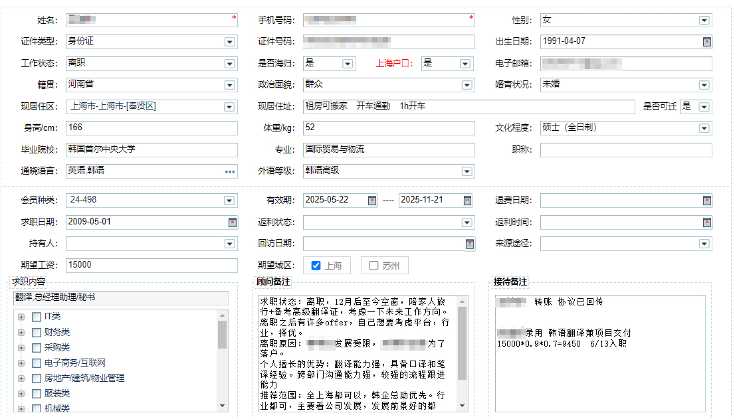Click the 期望工资 input field

[x=152, y=265]
